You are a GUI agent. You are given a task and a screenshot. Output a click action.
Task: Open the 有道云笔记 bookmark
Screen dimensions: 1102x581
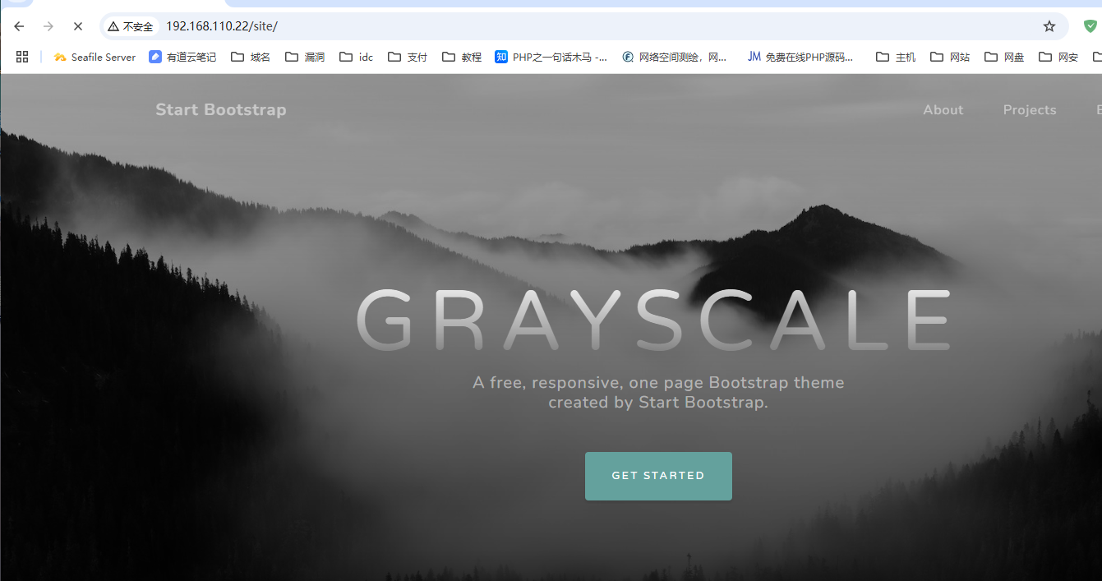point(182,57)
